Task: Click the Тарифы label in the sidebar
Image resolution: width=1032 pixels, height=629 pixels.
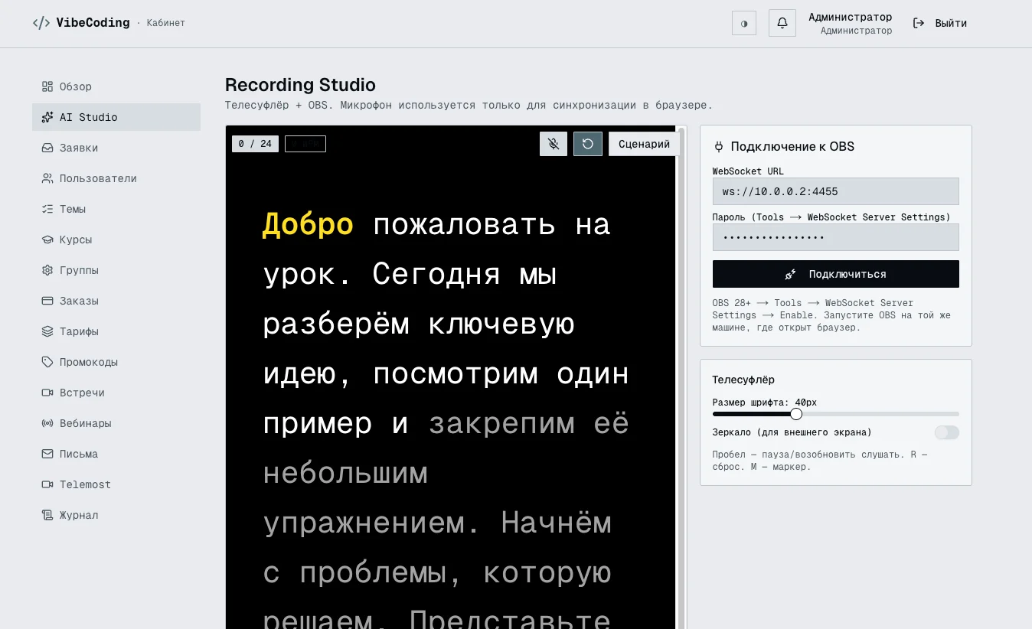Action: (x=79, y=331)
